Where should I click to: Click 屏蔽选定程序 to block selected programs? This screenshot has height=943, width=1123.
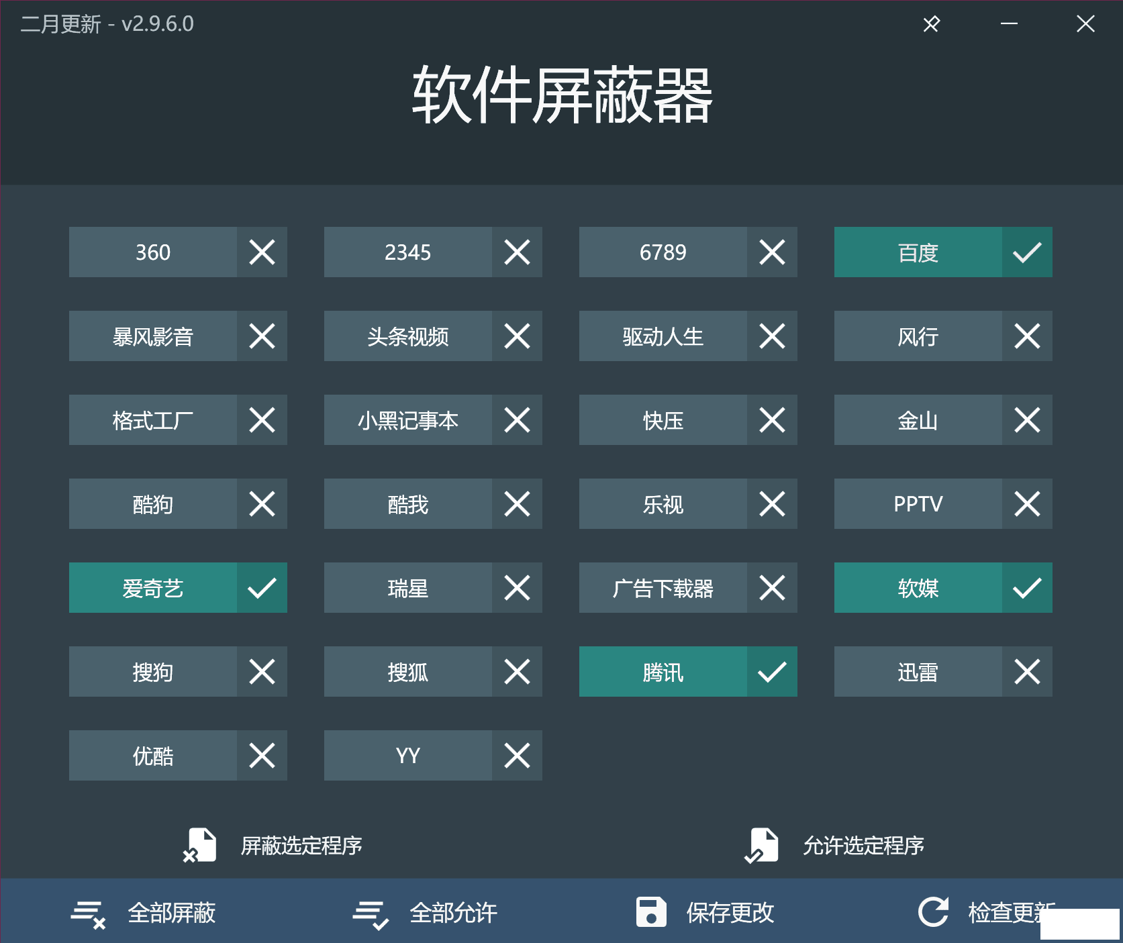click(273, 846)
